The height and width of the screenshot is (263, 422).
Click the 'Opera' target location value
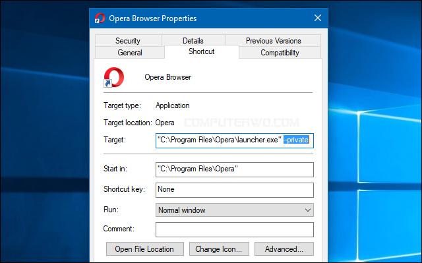tap(165, 123)
